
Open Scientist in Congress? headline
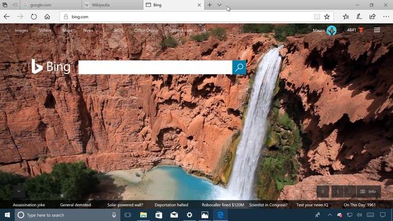click(x=268, y=205)
